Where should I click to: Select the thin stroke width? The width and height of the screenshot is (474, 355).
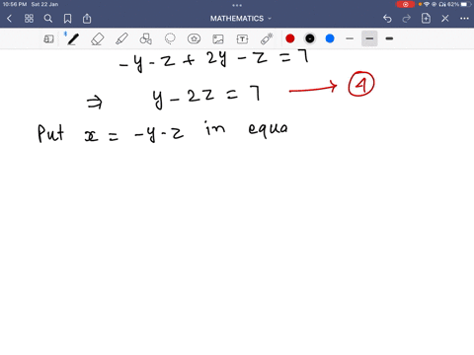(350, 38)
